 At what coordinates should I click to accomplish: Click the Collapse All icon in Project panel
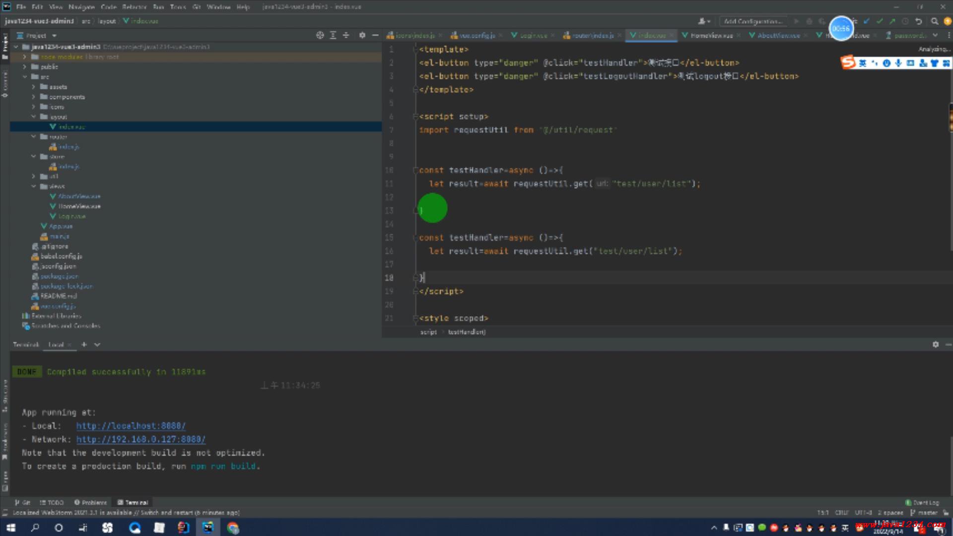(346, 35)
